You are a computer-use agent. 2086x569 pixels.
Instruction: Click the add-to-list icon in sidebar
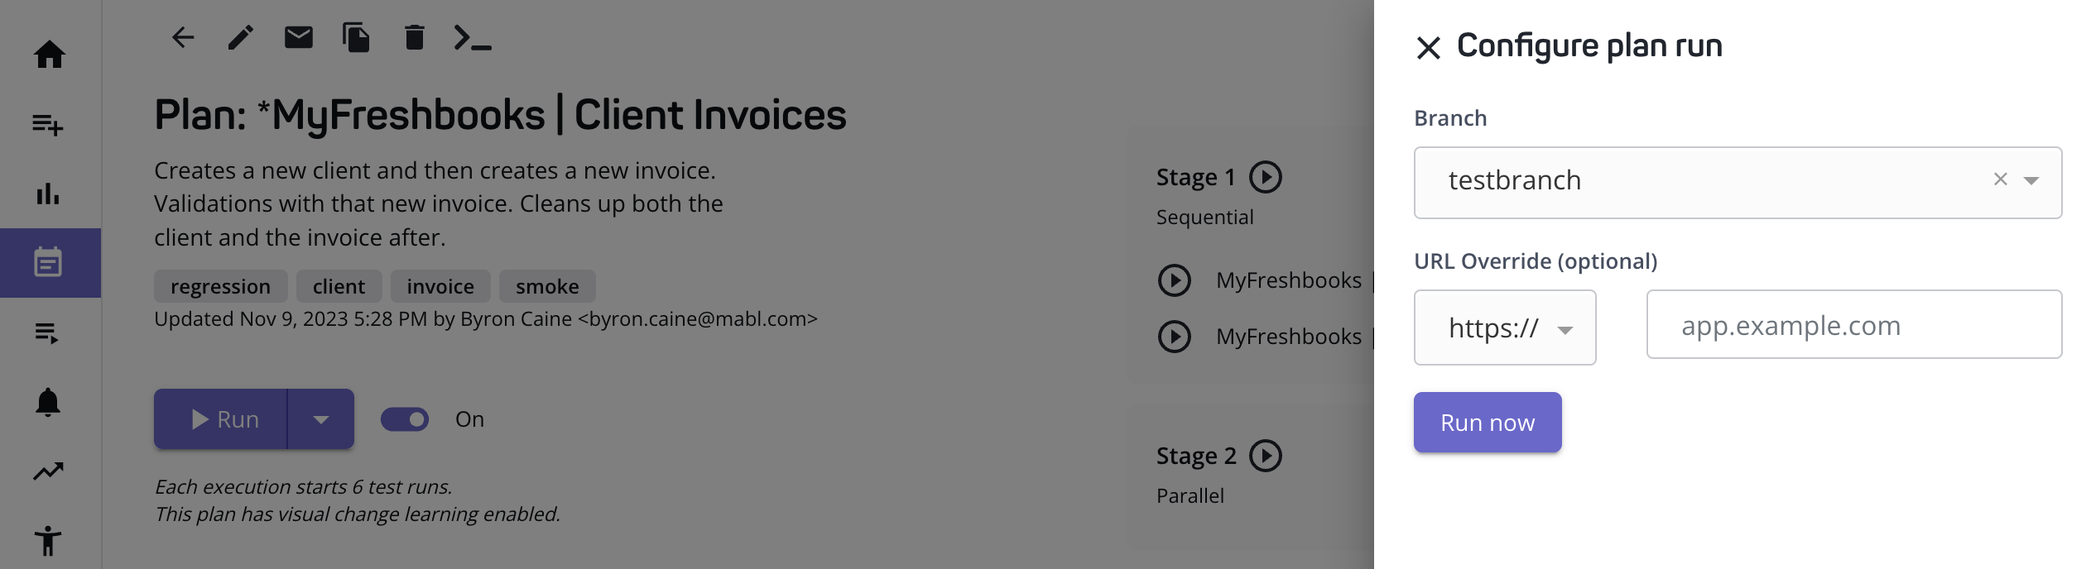pos(48,125)
